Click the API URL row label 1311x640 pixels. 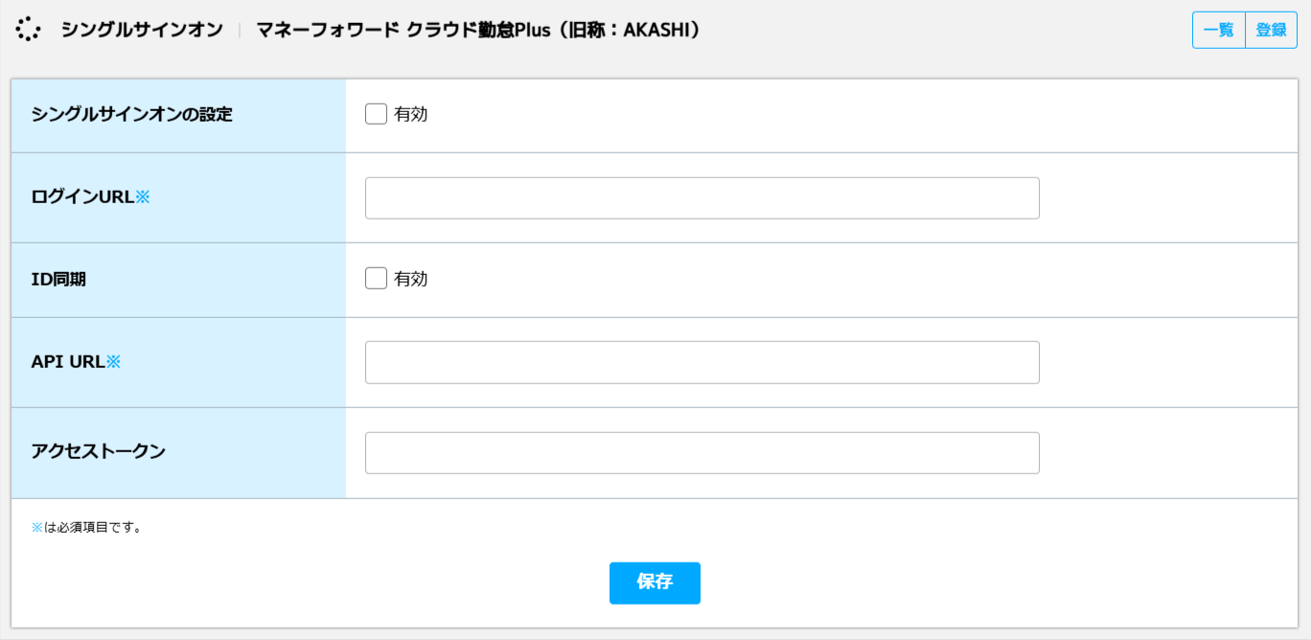(76, 362)
